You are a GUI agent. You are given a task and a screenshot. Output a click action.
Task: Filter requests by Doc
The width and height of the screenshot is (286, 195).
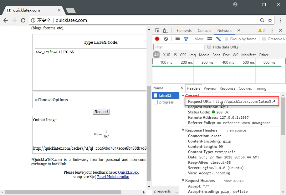[x=226, y=55]
